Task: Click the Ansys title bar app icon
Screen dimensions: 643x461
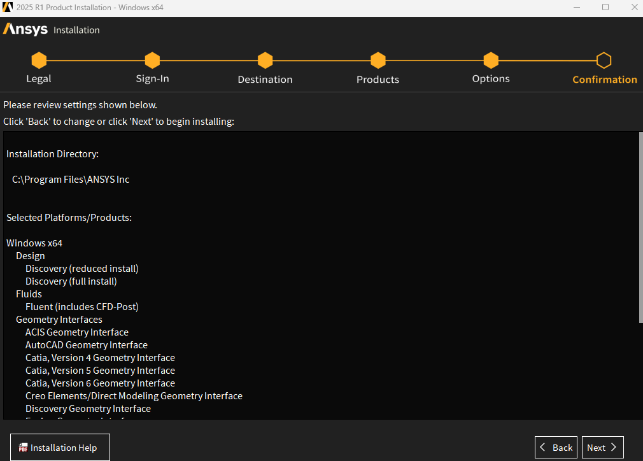Action: (x=8, y=7)
